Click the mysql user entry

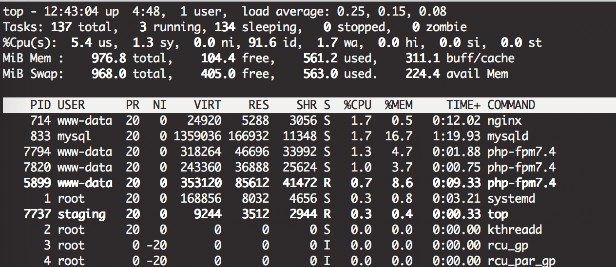(x=75, y=136)
